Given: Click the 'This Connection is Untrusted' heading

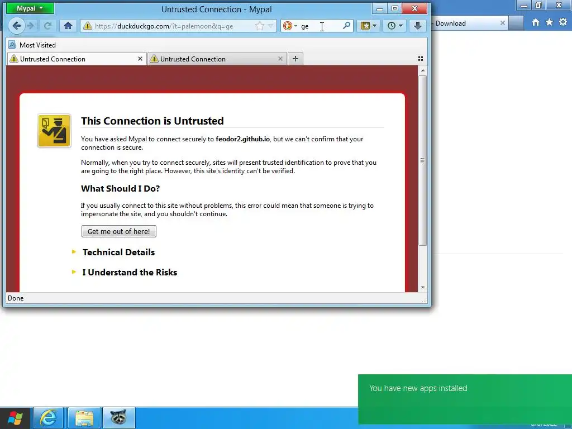Looking at the screenshot, I should (152, 121).
